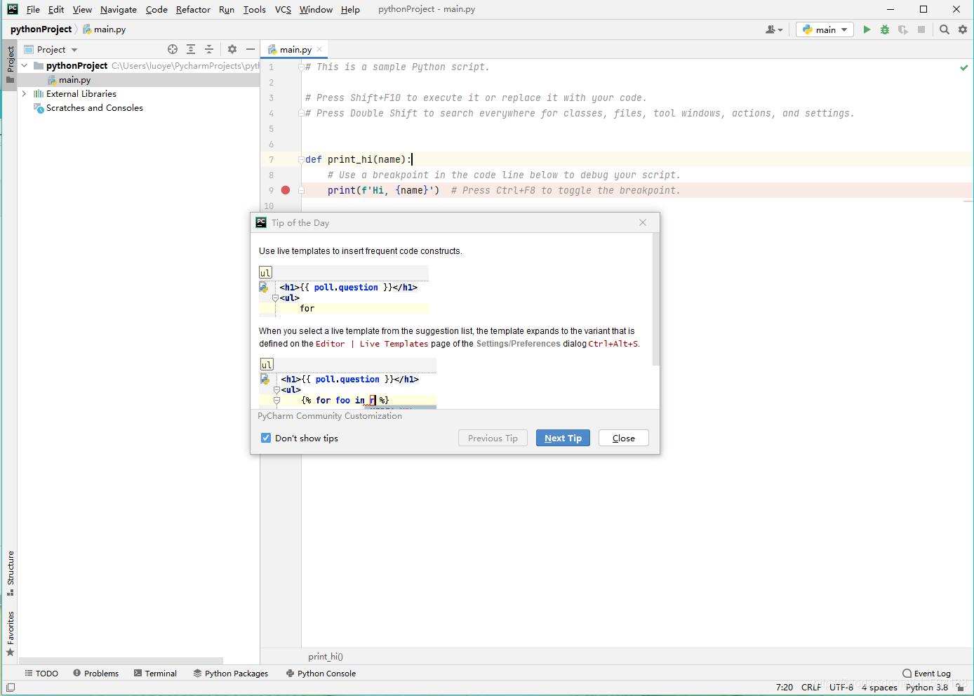Click the Close button in tip dialog
Viewport: 974px width, 696px height.
623,438
